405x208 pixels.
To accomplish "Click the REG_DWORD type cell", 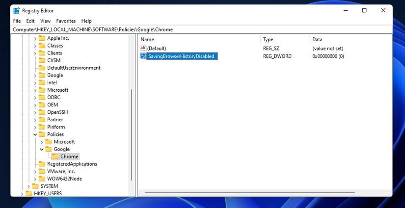I will pos(277,56).
